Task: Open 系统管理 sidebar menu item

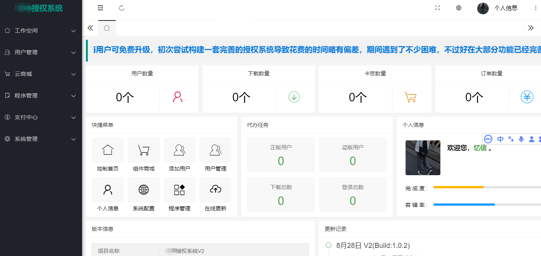Action: tap(41, 139)
